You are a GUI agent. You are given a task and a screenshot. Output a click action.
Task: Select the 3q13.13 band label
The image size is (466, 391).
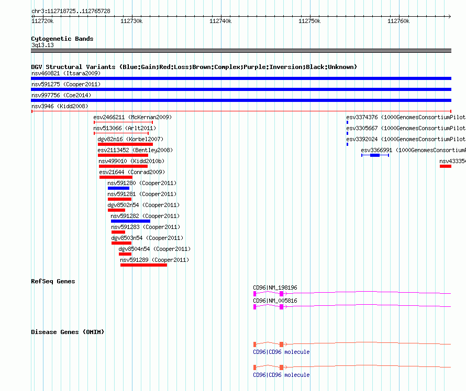click(42, 45)
